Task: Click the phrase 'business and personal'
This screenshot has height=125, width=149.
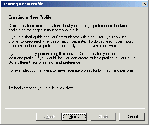Action: [116, 70]
